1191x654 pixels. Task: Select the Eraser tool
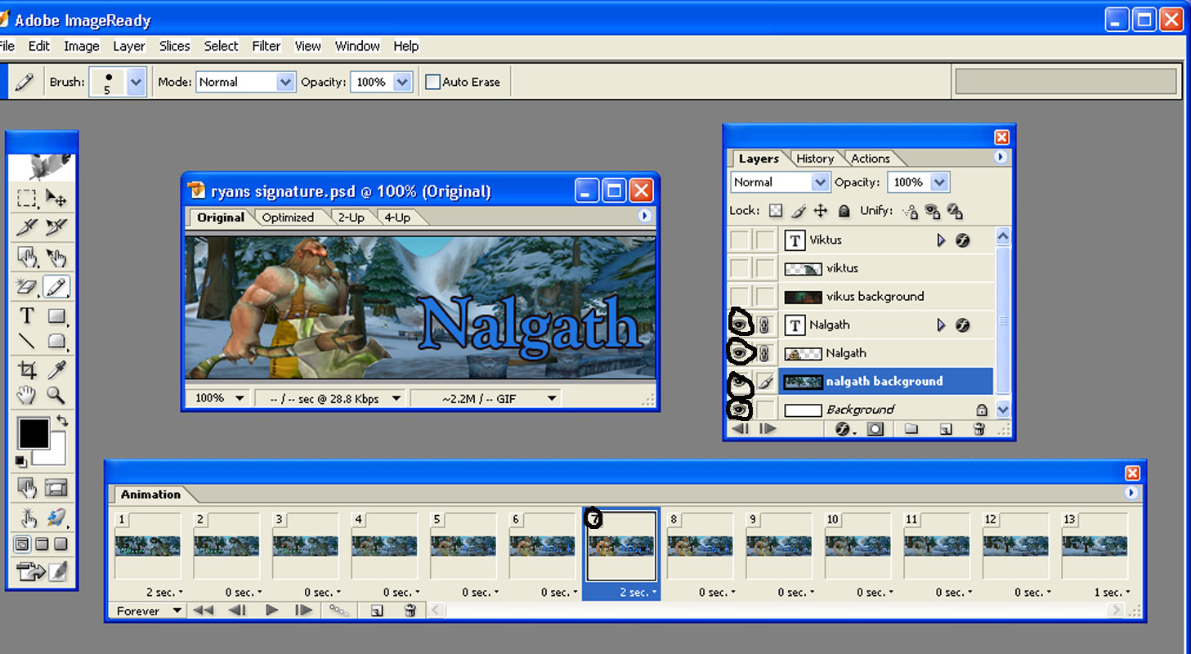[x=27, y=287]
